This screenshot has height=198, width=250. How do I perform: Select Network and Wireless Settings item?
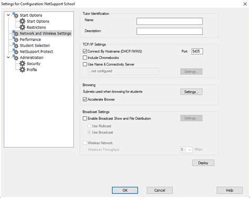[x=45, y=33]
